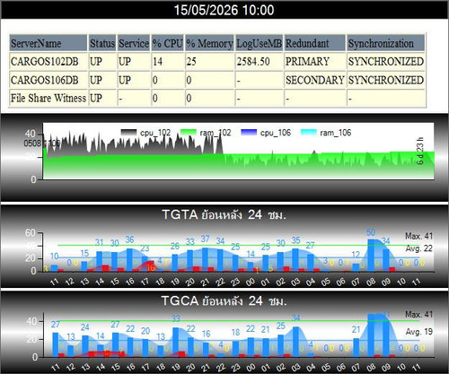Image resolution: width=449 pixels, height=374 pixels.
Task: Select the CPU 0 value for CARGOS106DB
Action: click(167, 80)
